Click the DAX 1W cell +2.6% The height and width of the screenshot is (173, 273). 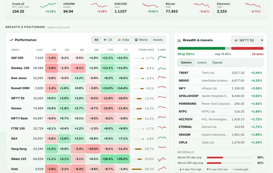click(x=64, y=139)
